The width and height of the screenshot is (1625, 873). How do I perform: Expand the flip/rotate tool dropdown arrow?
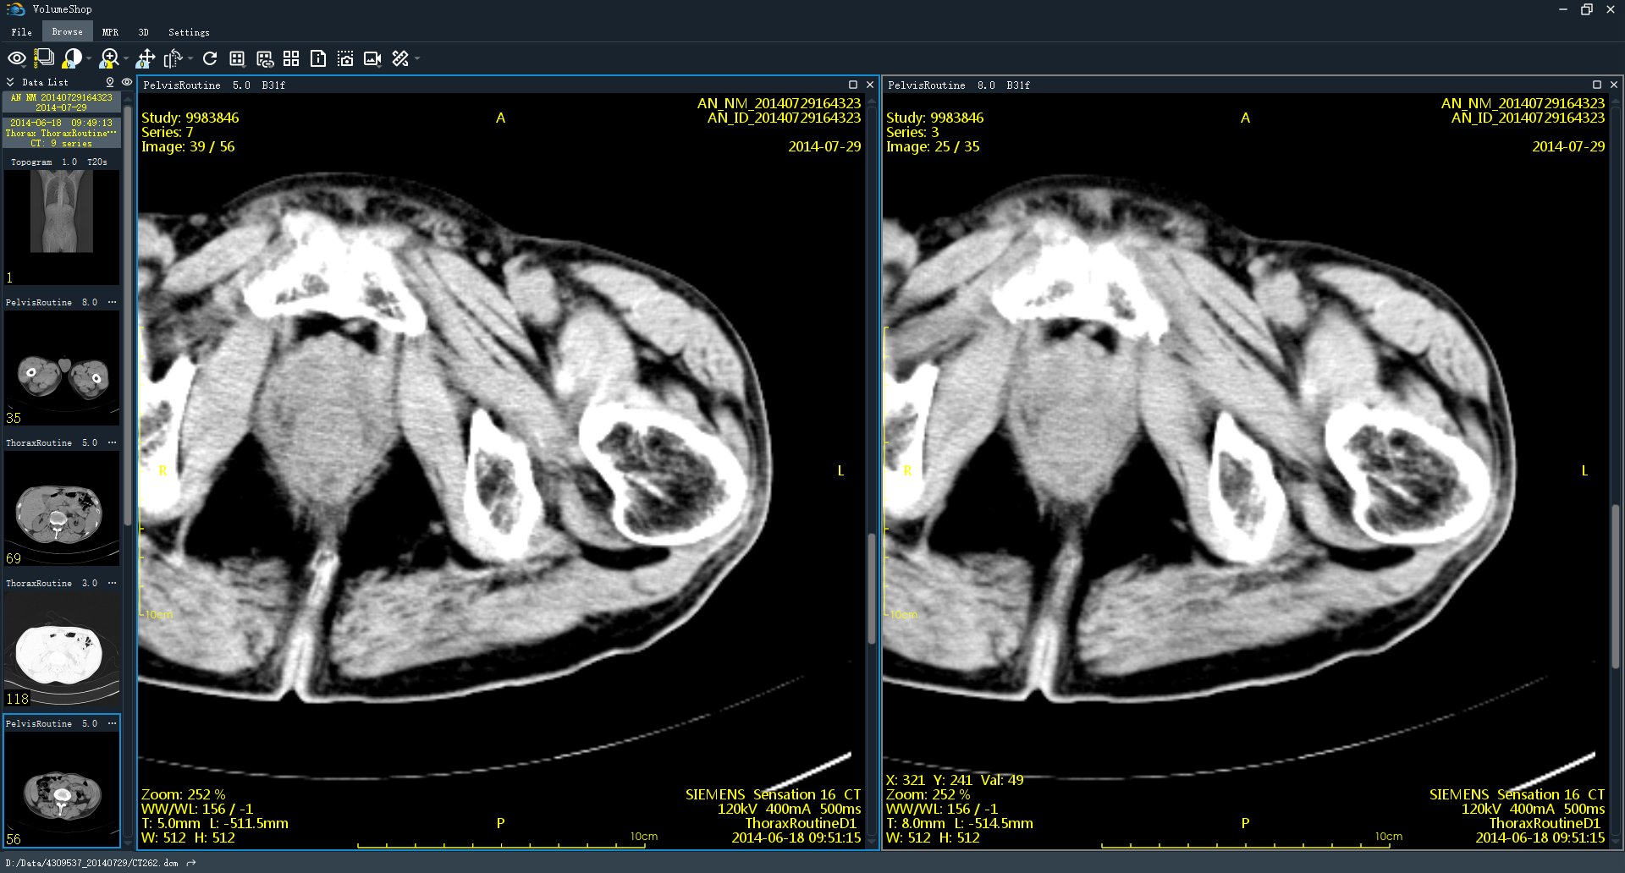(x=190, y=59)
